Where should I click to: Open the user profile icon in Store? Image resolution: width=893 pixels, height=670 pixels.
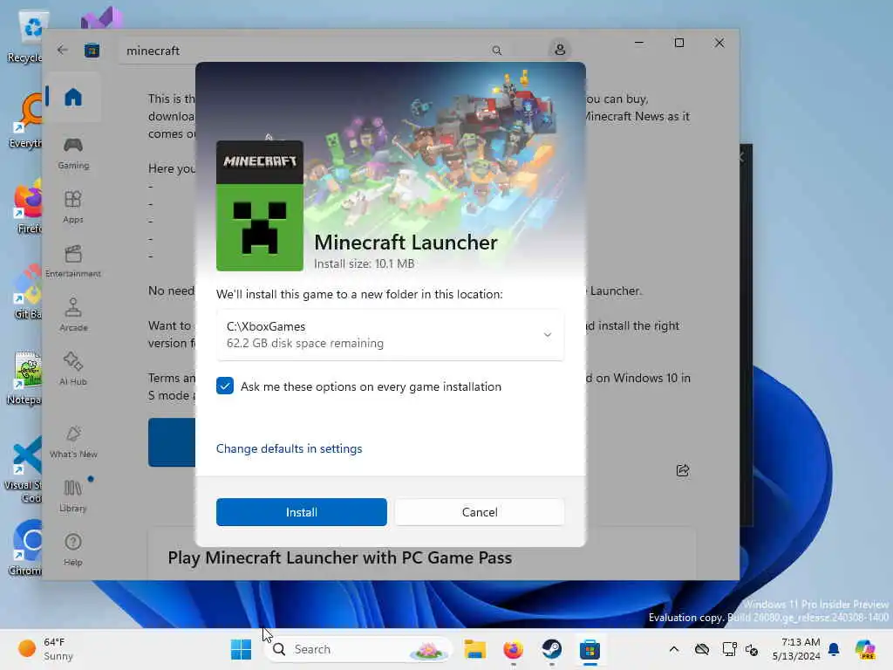(560, 50)
